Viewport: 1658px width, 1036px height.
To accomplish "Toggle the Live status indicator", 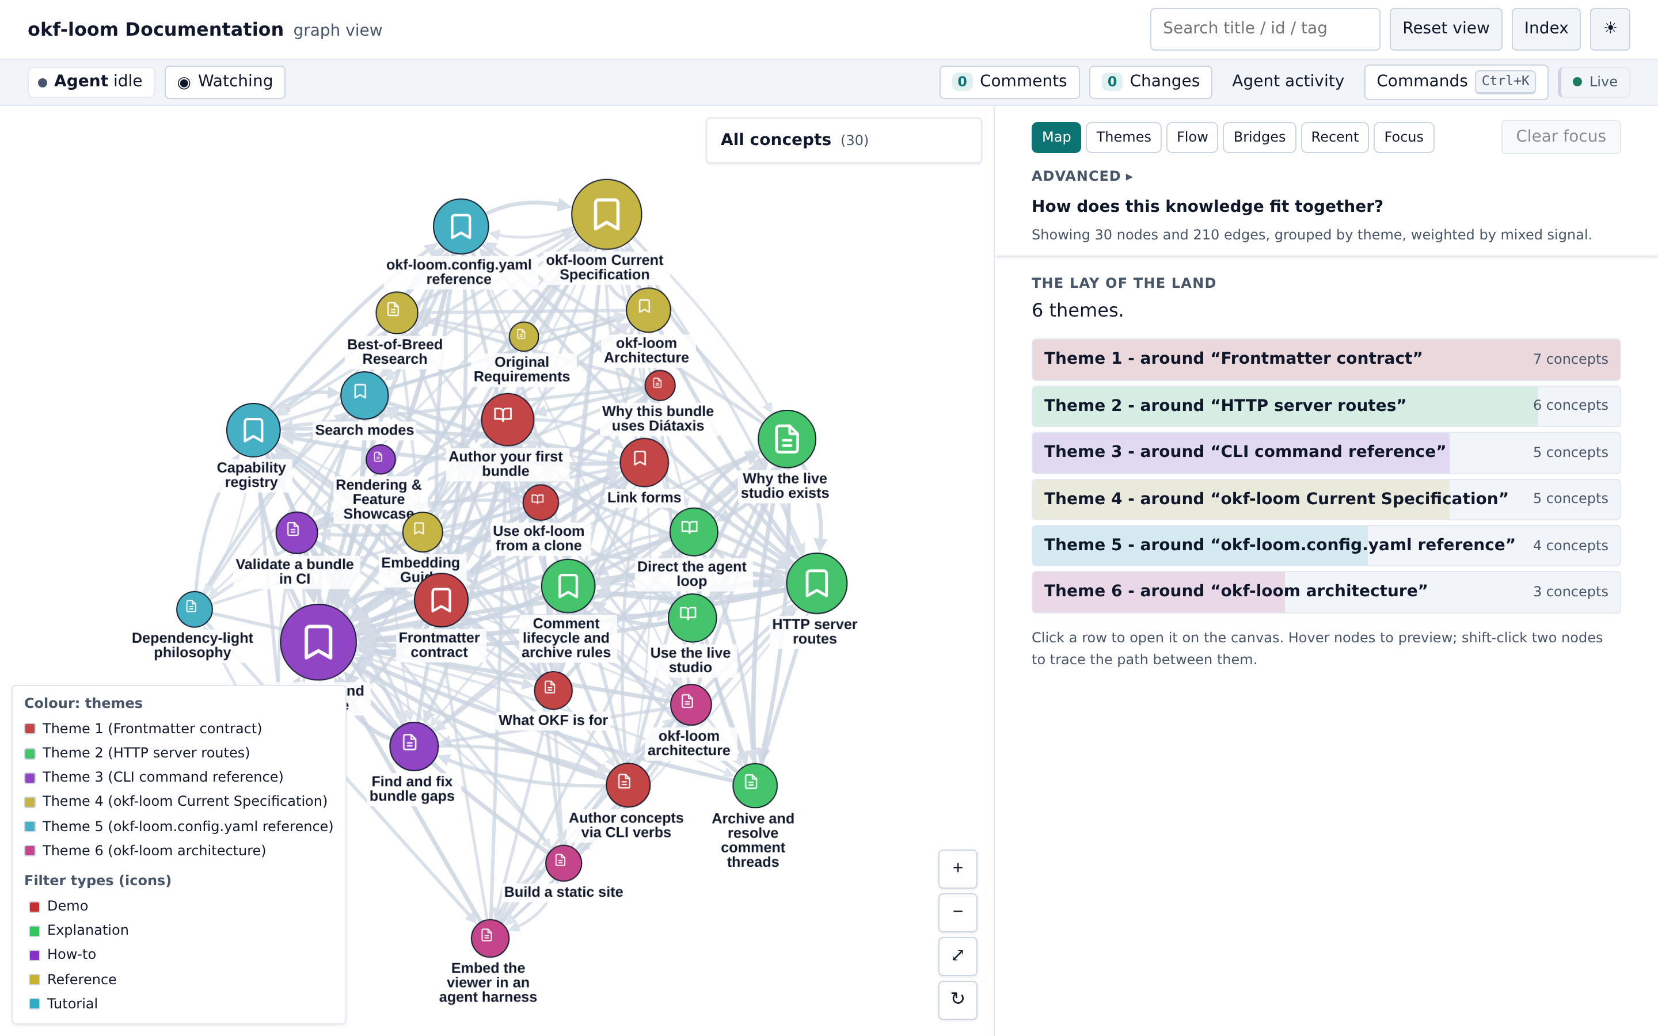I will 1594,82.
